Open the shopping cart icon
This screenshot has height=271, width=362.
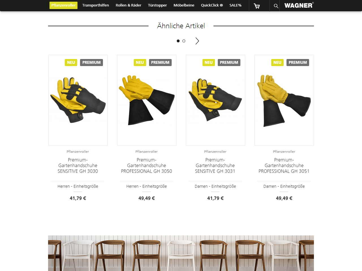(x=257, y=6)
